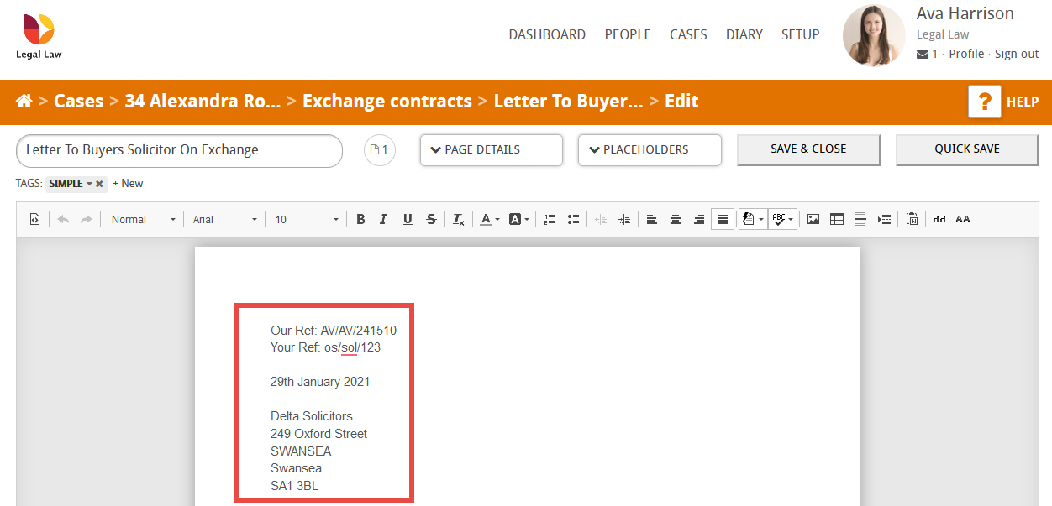Open the CASES section

coord(688,34)
